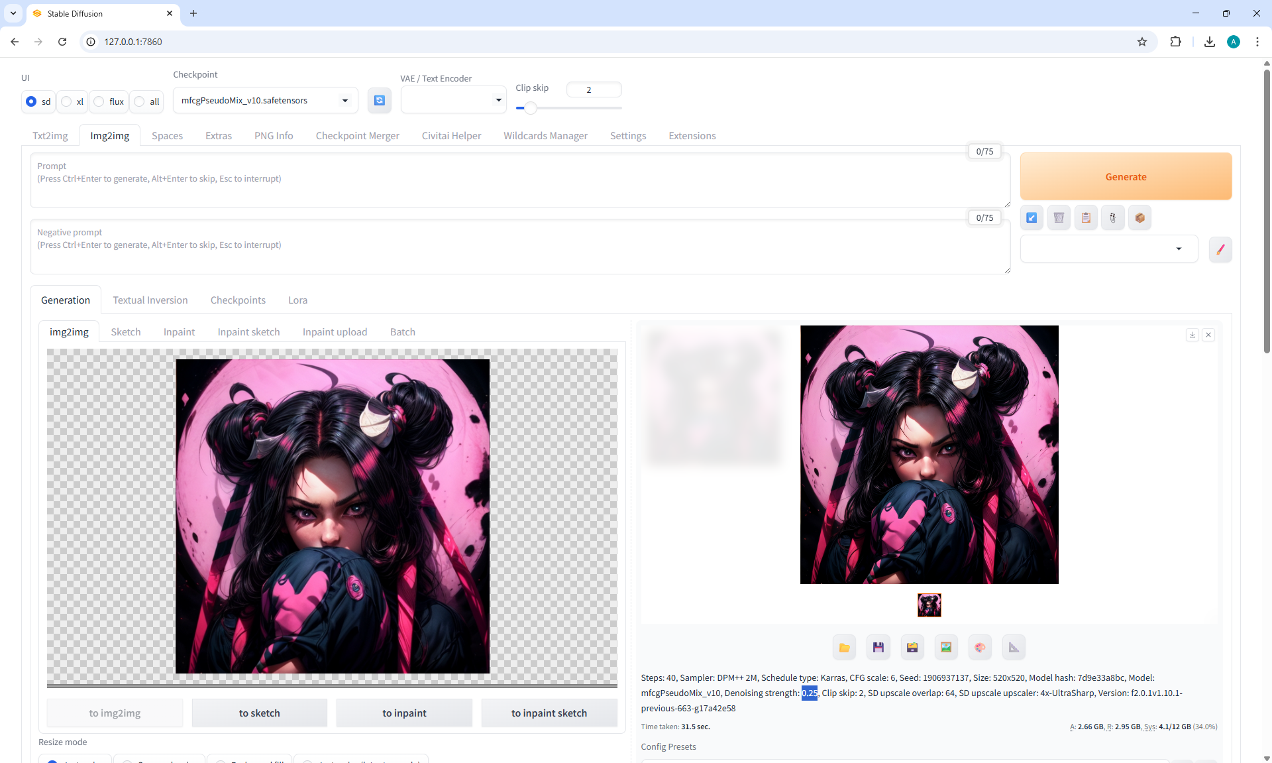Click the orange Generate button
Viewport: 1272px width, 763px height.
pyautogui.click(x=1125, y=176)
